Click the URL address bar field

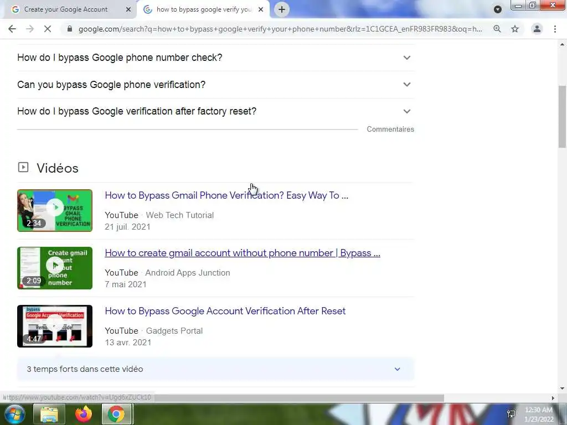pyautogui.click(x=280, y=29)
